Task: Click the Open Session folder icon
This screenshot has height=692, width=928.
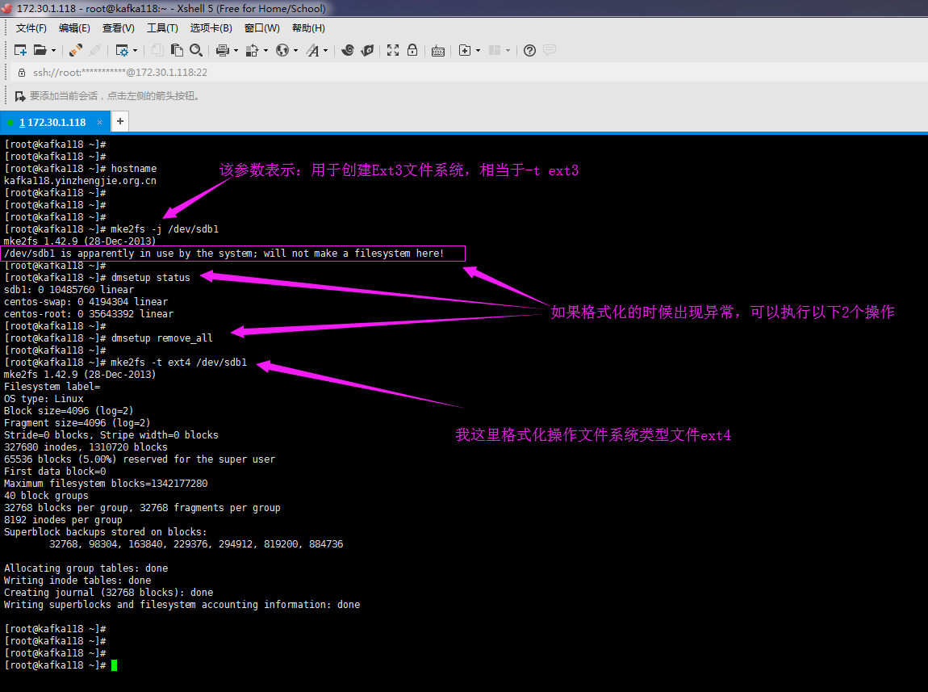Action: (40, 50)
